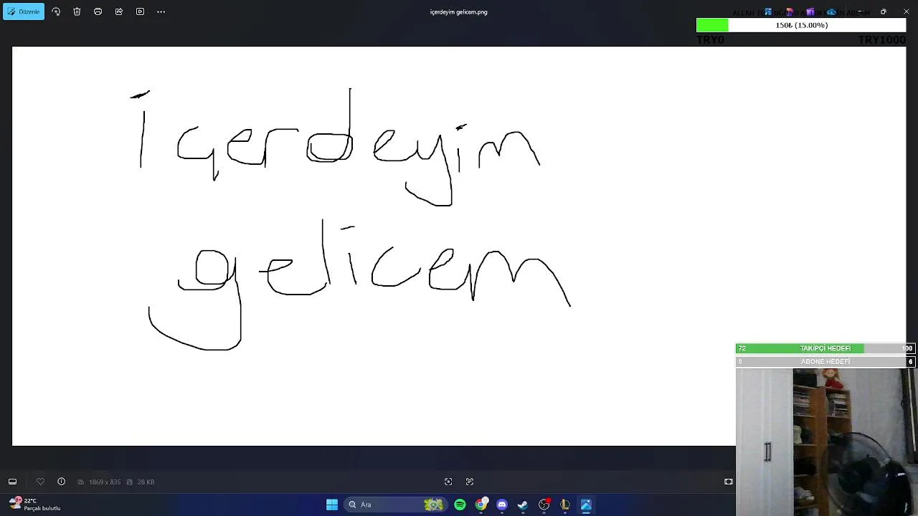Scan image text with the text-scan icon
Viewport: 918px width, 516px height.
pos(470,482)
